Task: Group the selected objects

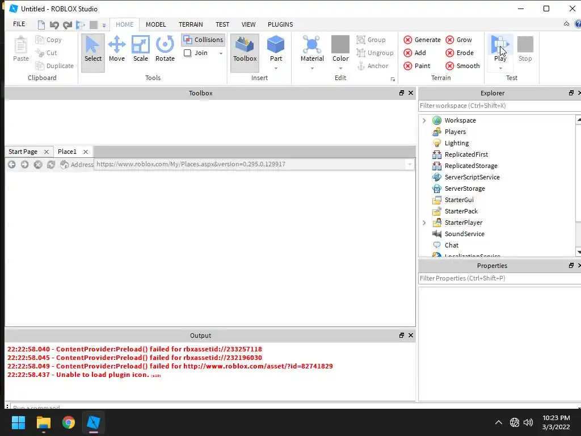Action: [x=371, y=40]
